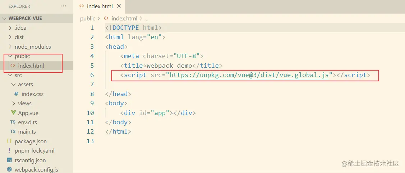Click the Vue logo icon of App.vue
Image resolution: width=405 pixels, height=173 pixels.
(x=13, y=113)
